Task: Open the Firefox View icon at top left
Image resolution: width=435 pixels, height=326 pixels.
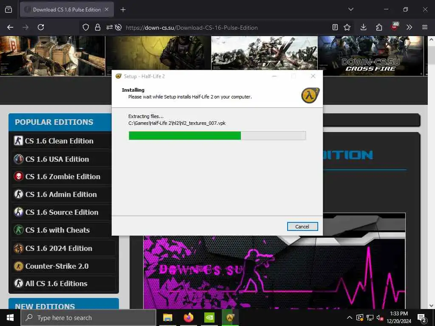Action: pos(8,9)
